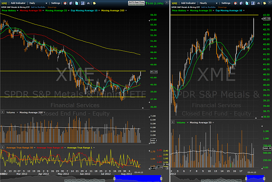Click the up arrow below the Hourly price axis

[x=256, y=118]
